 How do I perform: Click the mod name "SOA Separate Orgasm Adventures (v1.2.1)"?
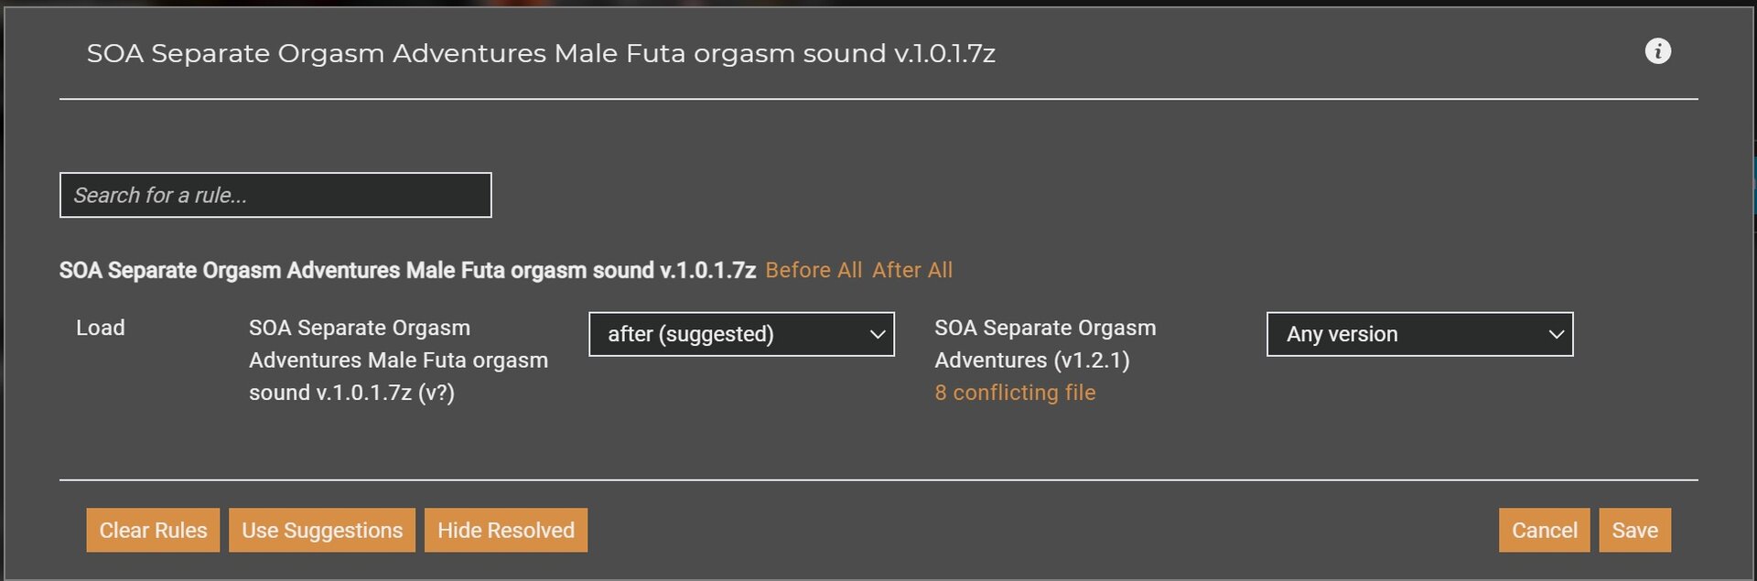(x=1044, y=343)
